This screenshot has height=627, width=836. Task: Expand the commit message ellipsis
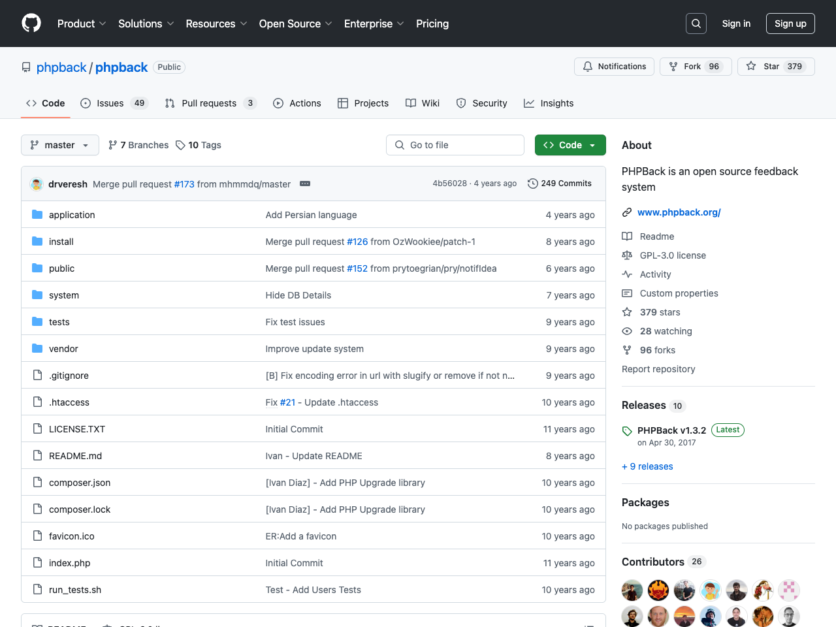tap(305, 184)
